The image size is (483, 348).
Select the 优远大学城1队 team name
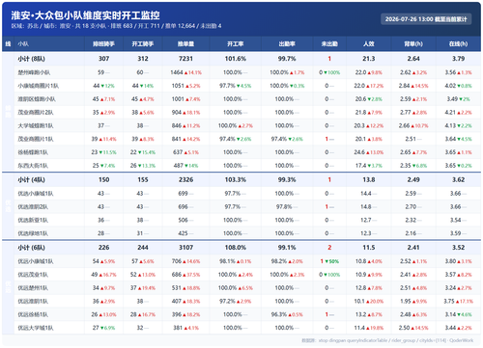[36, 328]
